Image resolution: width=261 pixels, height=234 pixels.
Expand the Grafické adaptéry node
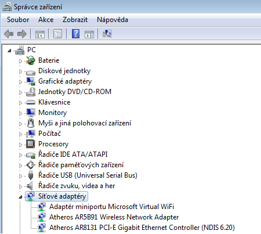20,82
